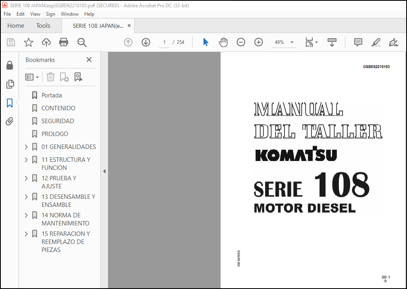Expand the 11 ESTRUCTURA Y FUNCION bookmark
The width and height of the screenshot is (407, 289).
(x=26, y=160)
